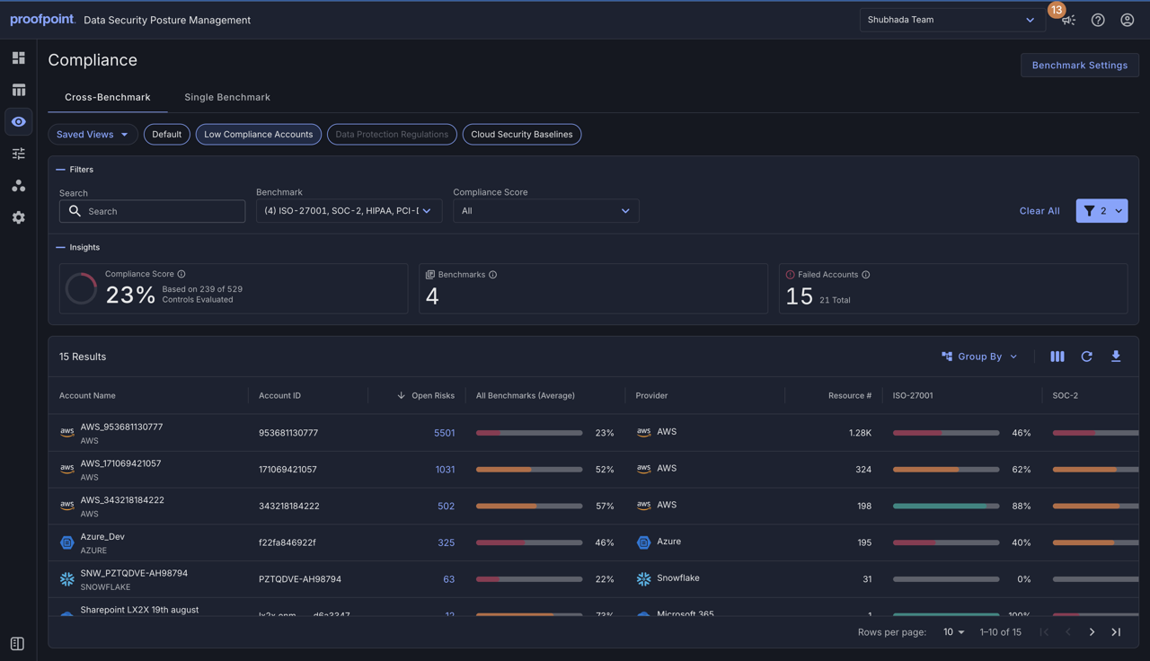Image resolution: width=1150 pixels, height=661 pixels.
Task: Focus the Search input field
Action: click(x=152, y=211)
